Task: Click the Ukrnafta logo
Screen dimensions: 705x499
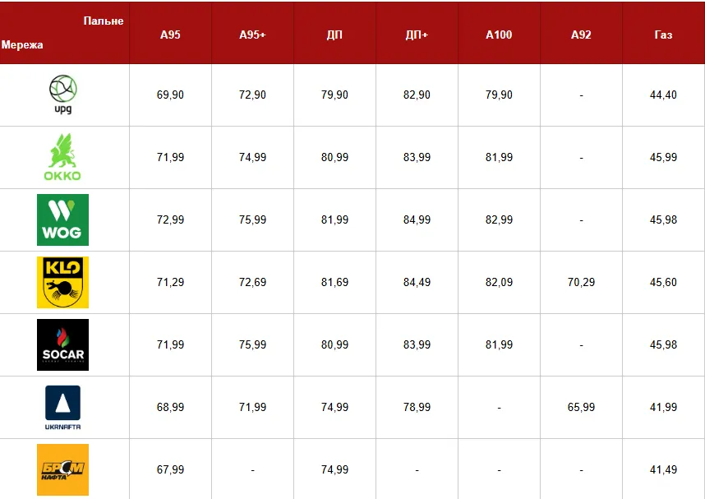Action: click(x=63, y=407)
